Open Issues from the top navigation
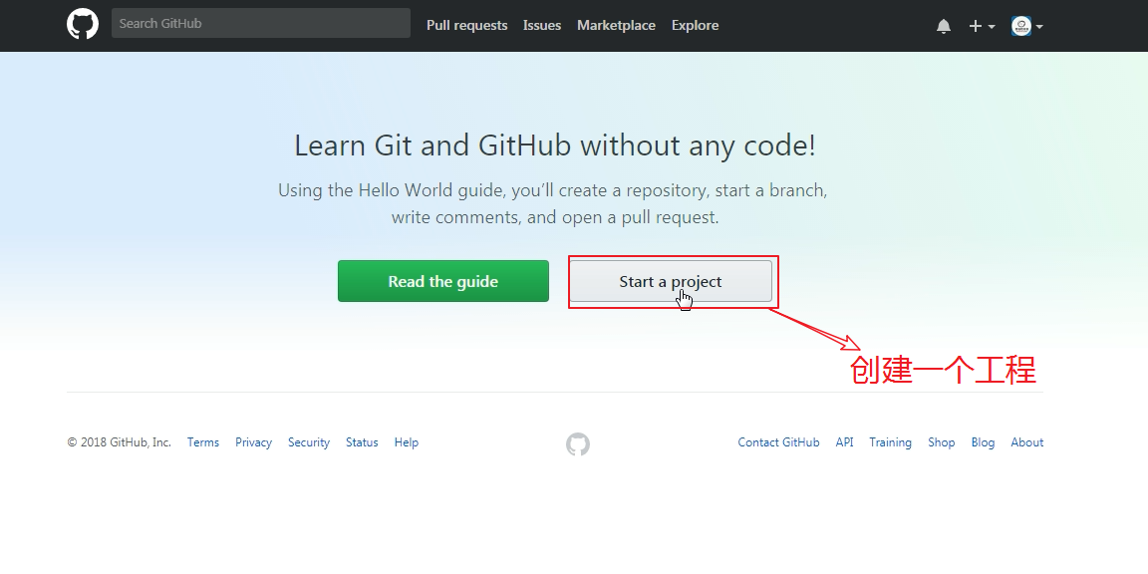The image size is (1148, 574). click(542, 26)
